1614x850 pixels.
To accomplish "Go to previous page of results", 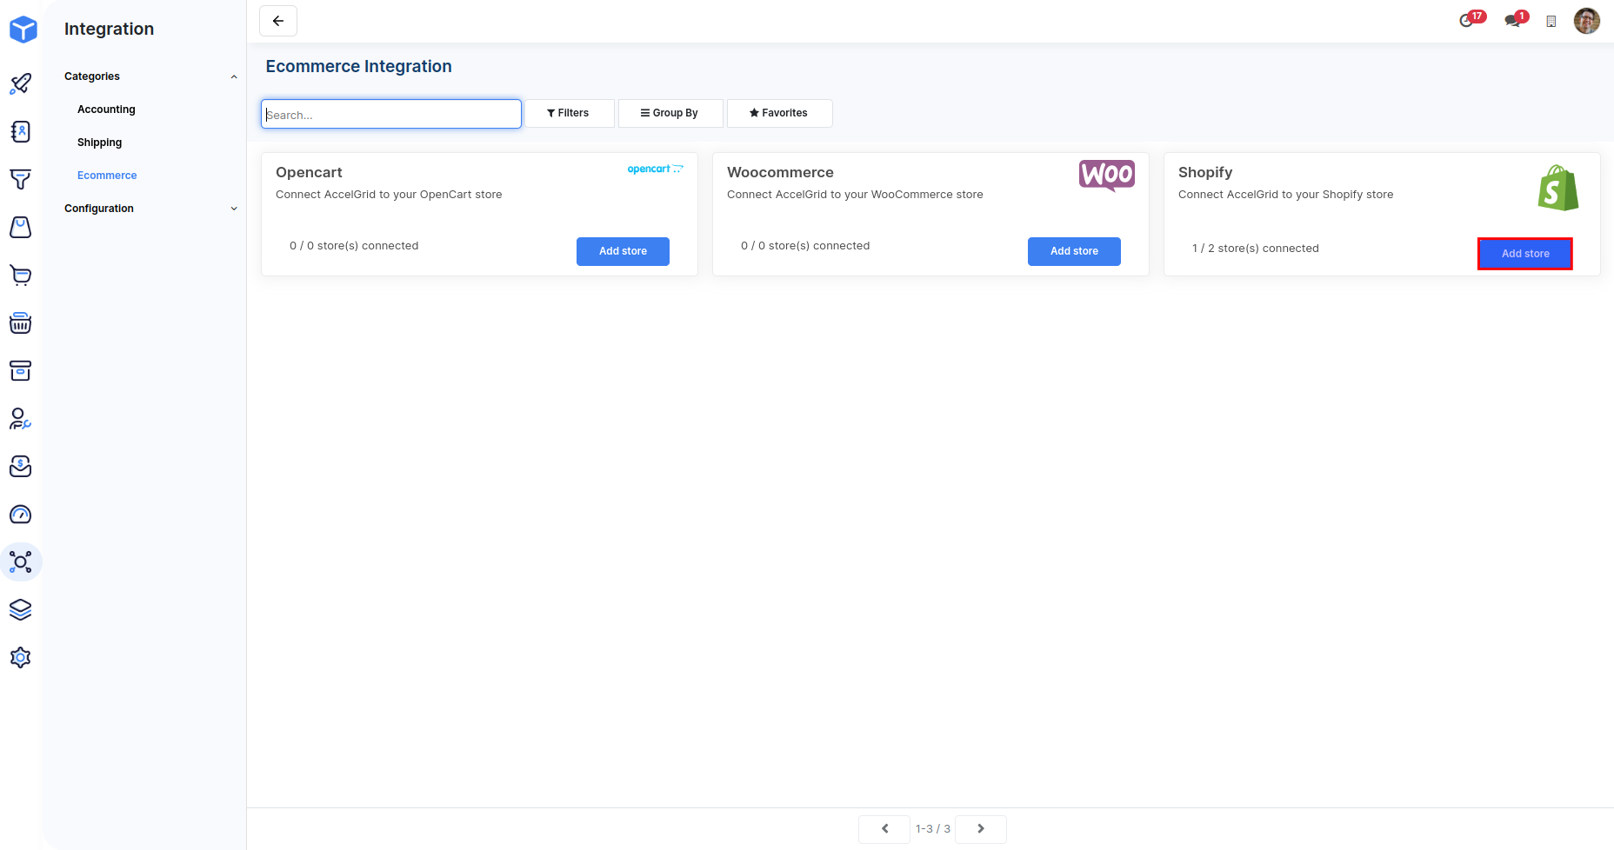I will coord(884,829).
